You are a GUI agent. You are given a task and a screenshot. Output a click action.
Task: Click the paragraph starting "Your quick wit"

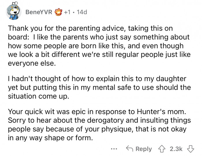point(98,125)
